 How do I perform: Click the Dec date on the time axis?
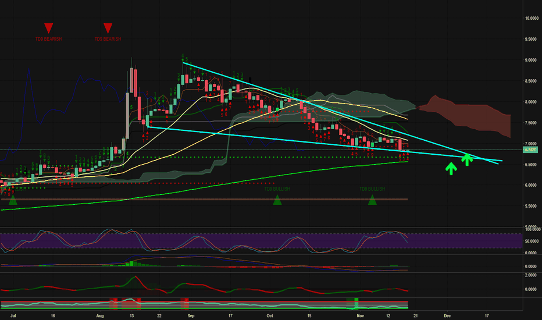pos(447,316)
